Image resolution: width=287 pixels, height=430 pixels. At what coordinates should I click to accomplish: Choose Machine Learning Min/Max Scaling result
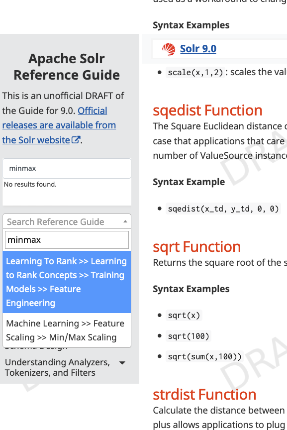pos(67,330)
